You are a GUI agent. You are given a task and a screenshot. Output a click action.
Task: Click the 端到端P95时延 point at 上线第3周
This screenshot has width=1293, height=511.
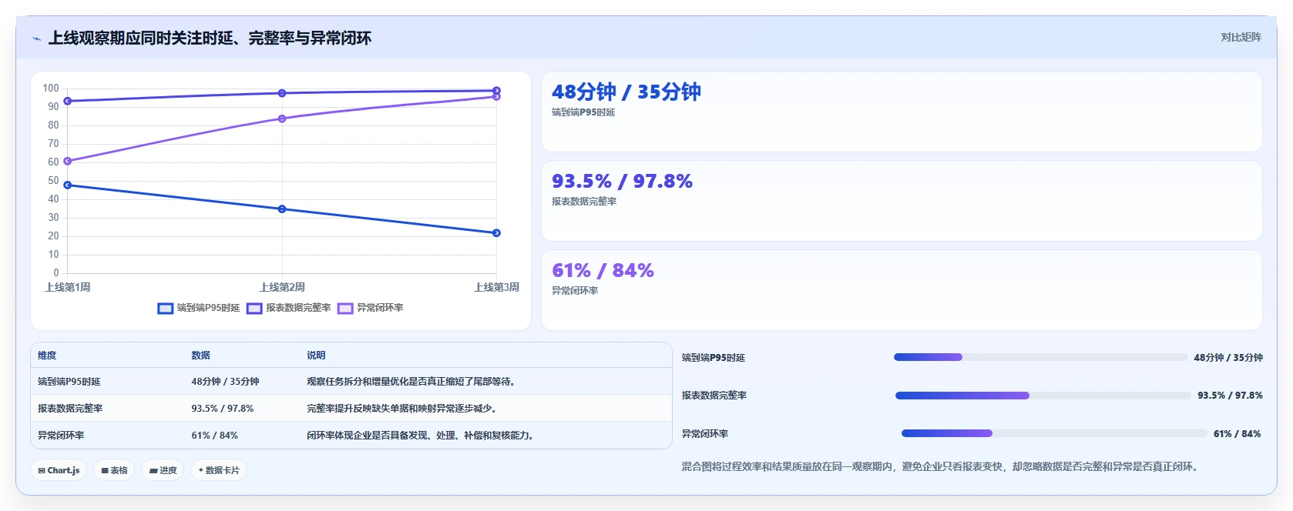click(x=496, y=233)
